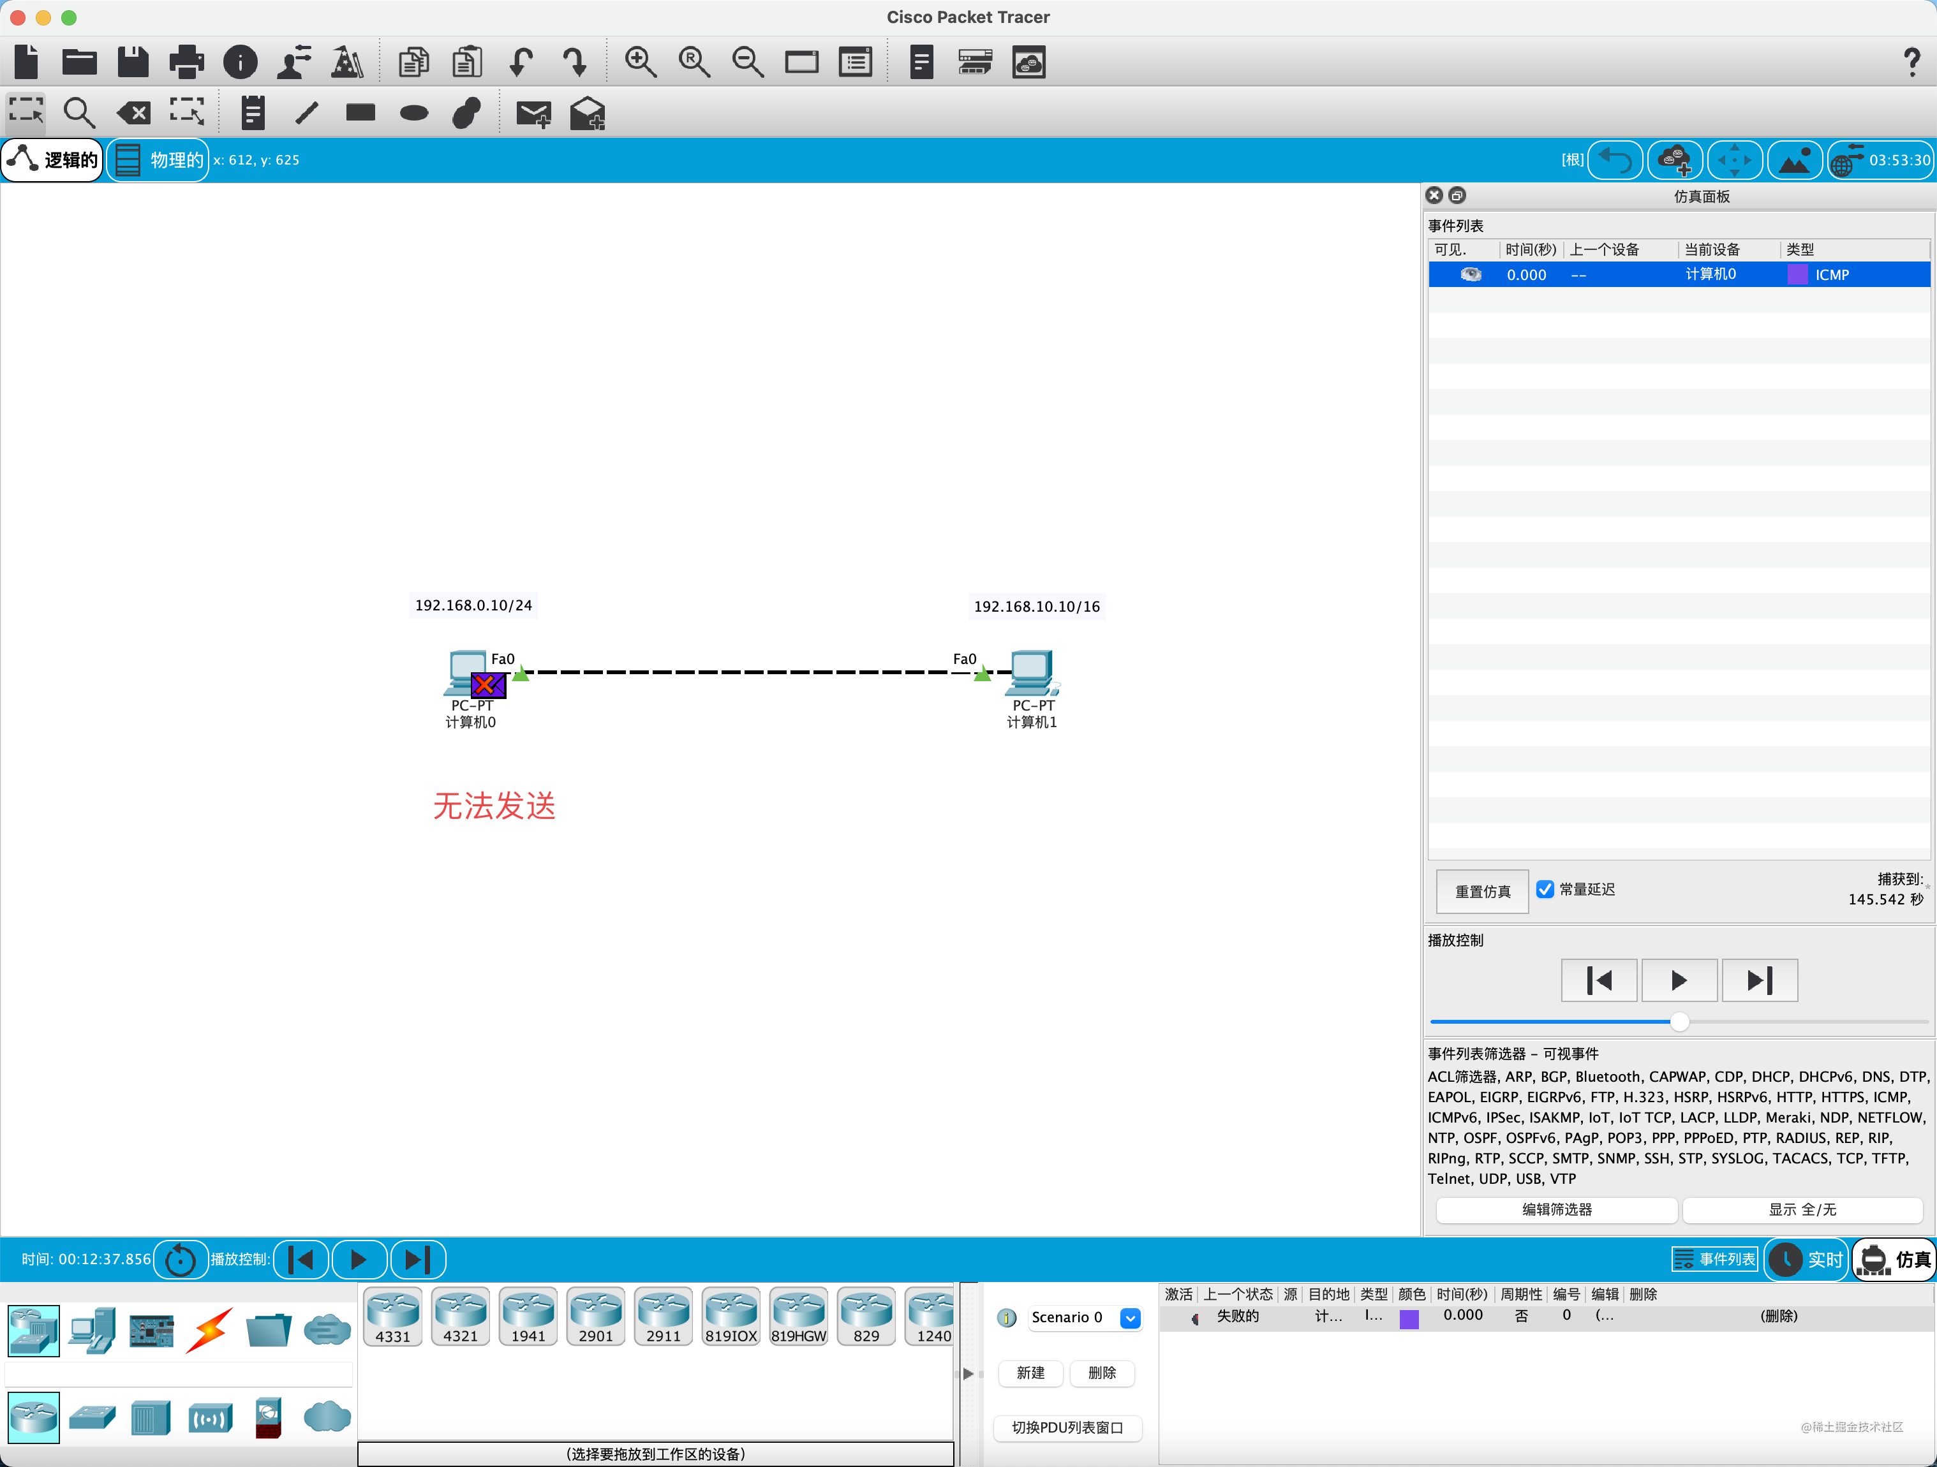Go back in simulation panel playback
The image size is (1937, 1467).
[1599, 980]
